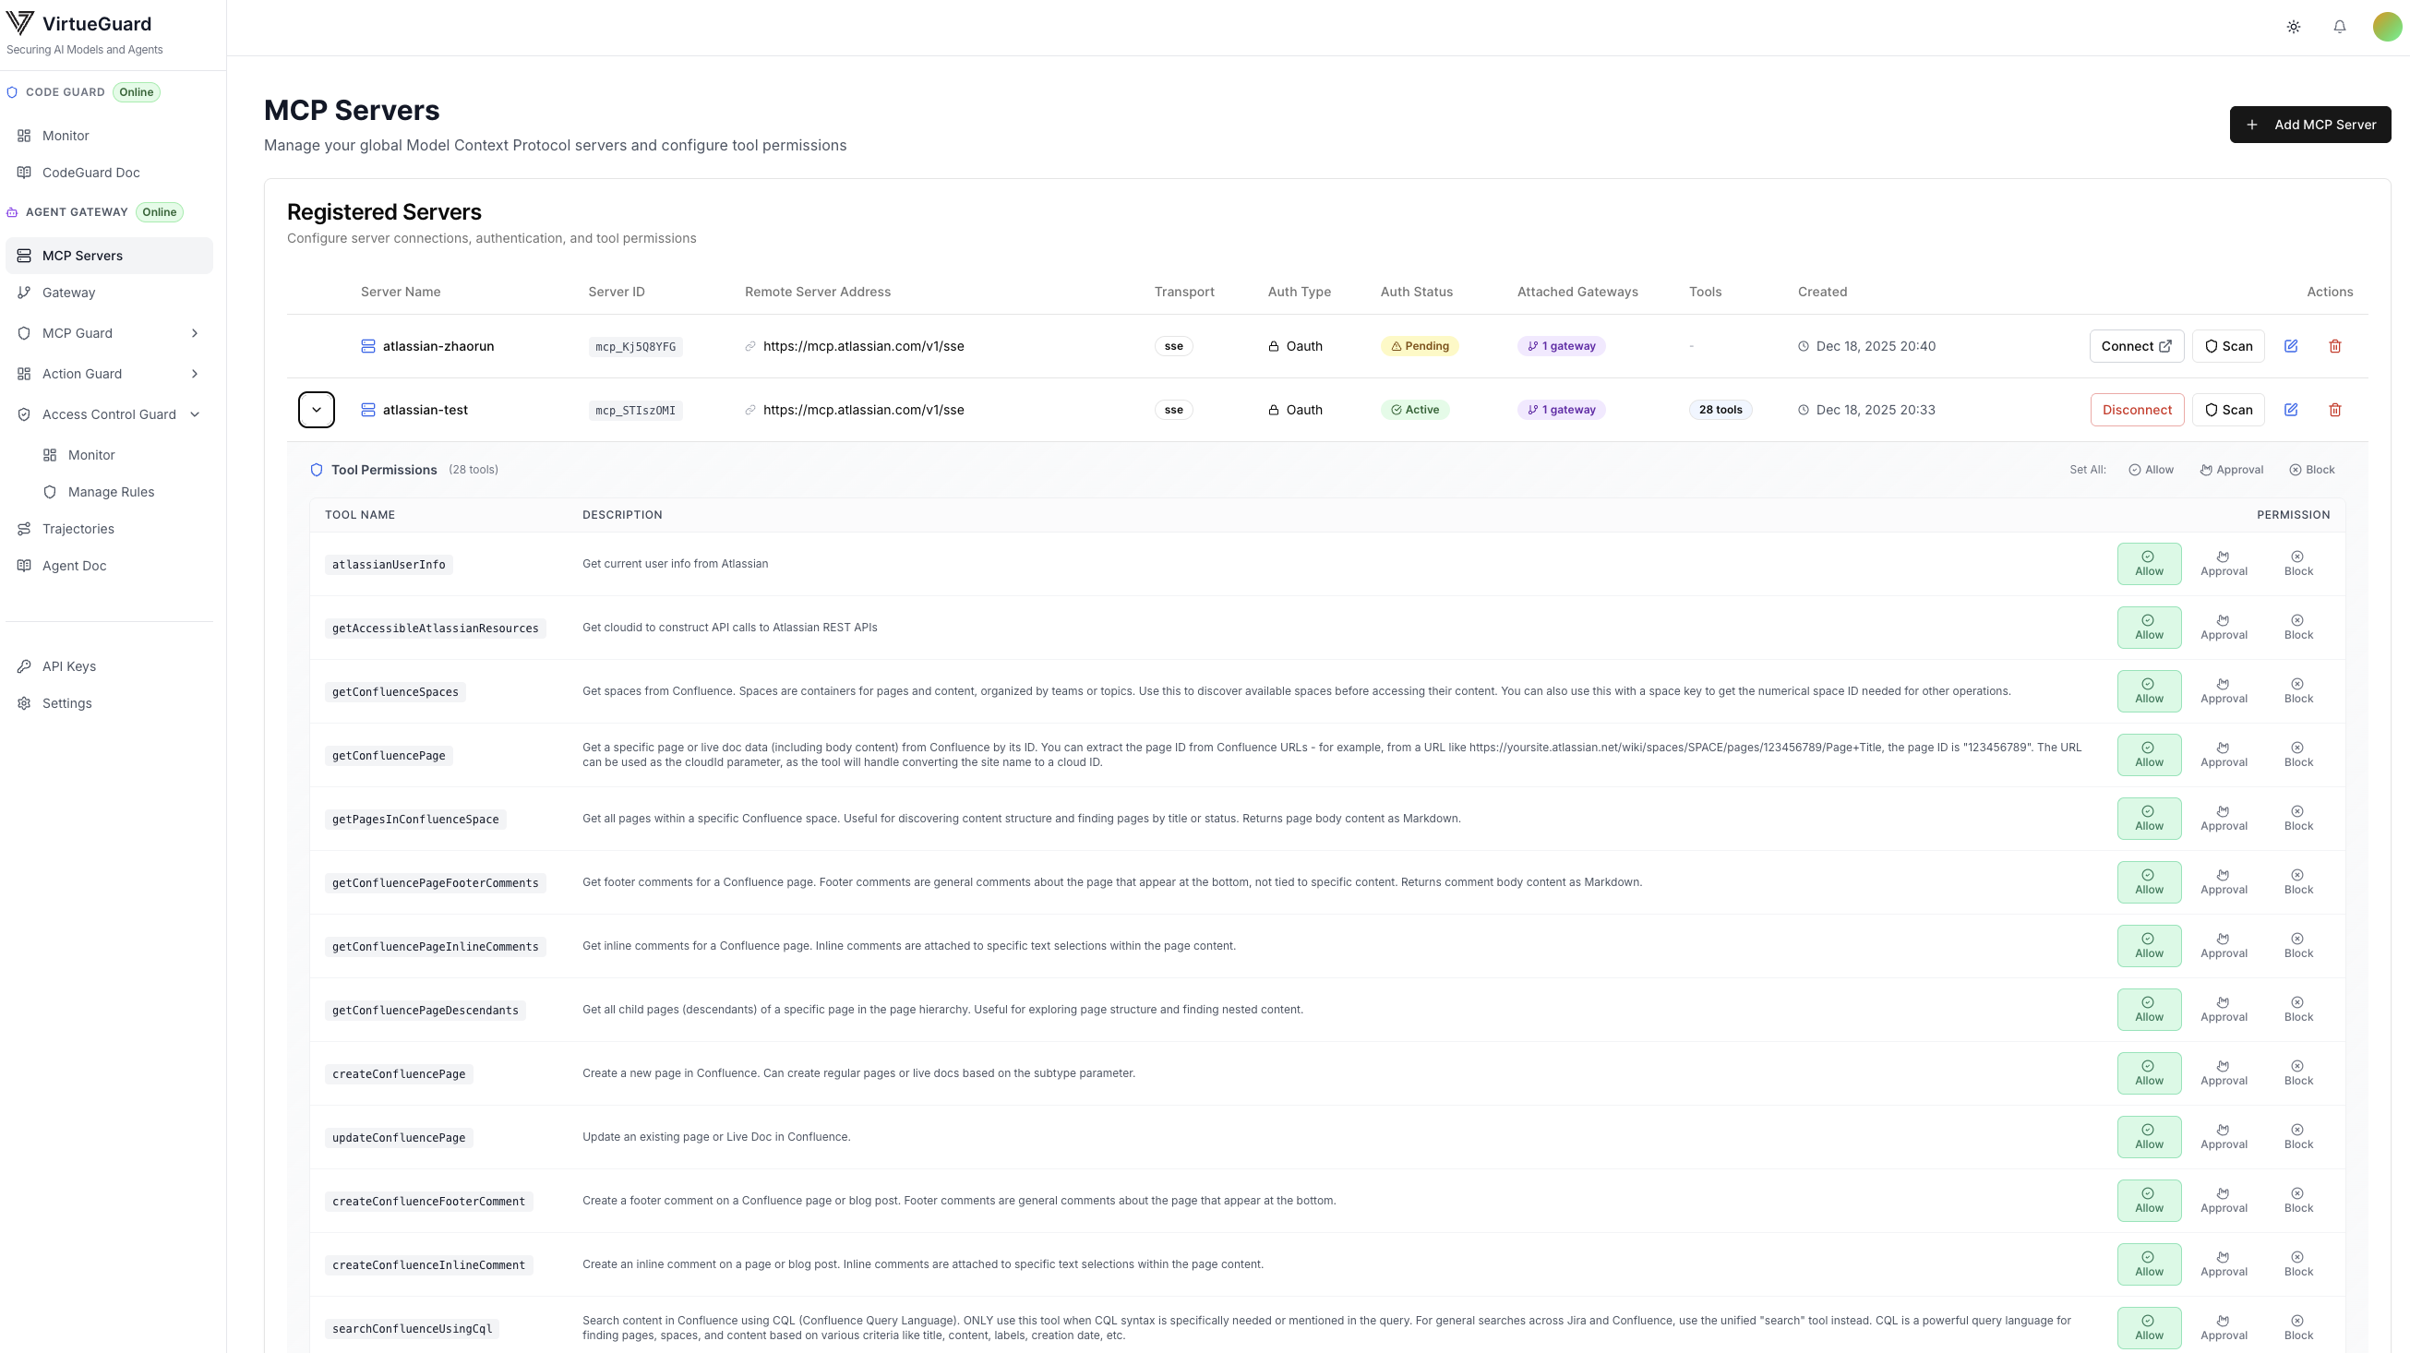Image resolution: width=2410 pixels, height=1353 pixels.
Task: Click the 1 gateway badge for atlassian-zhaorun
Action: [x=1562, y=346]
